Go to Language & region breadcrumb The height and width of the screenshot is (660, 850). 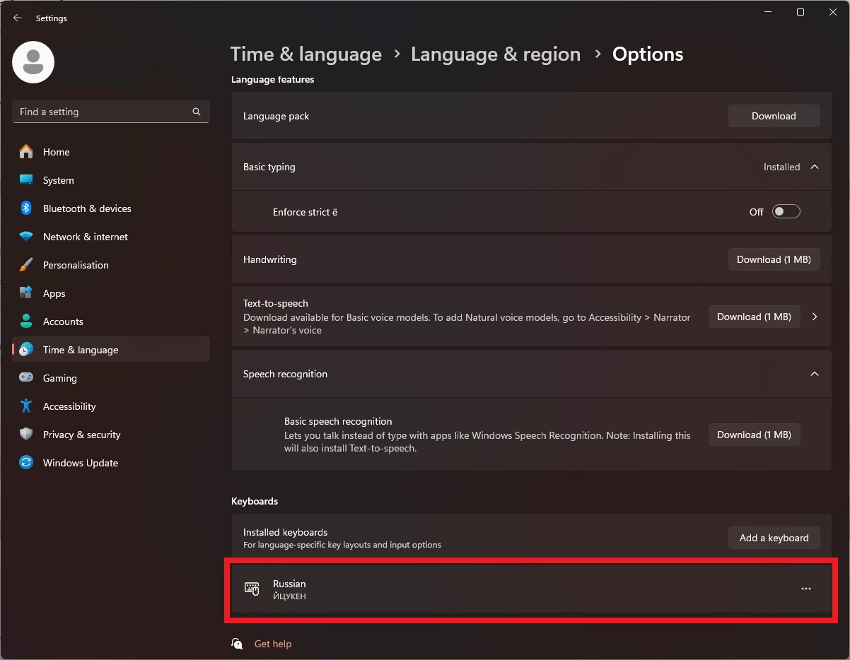point(496,54)
